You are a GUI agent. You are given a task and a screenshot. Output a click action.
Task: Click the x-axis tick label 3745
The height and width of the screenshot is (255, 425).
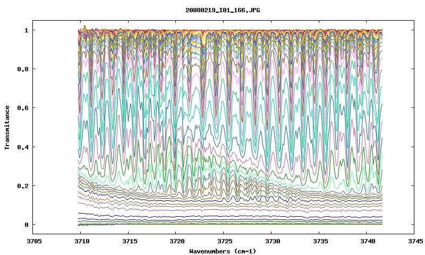click(415, 241)
